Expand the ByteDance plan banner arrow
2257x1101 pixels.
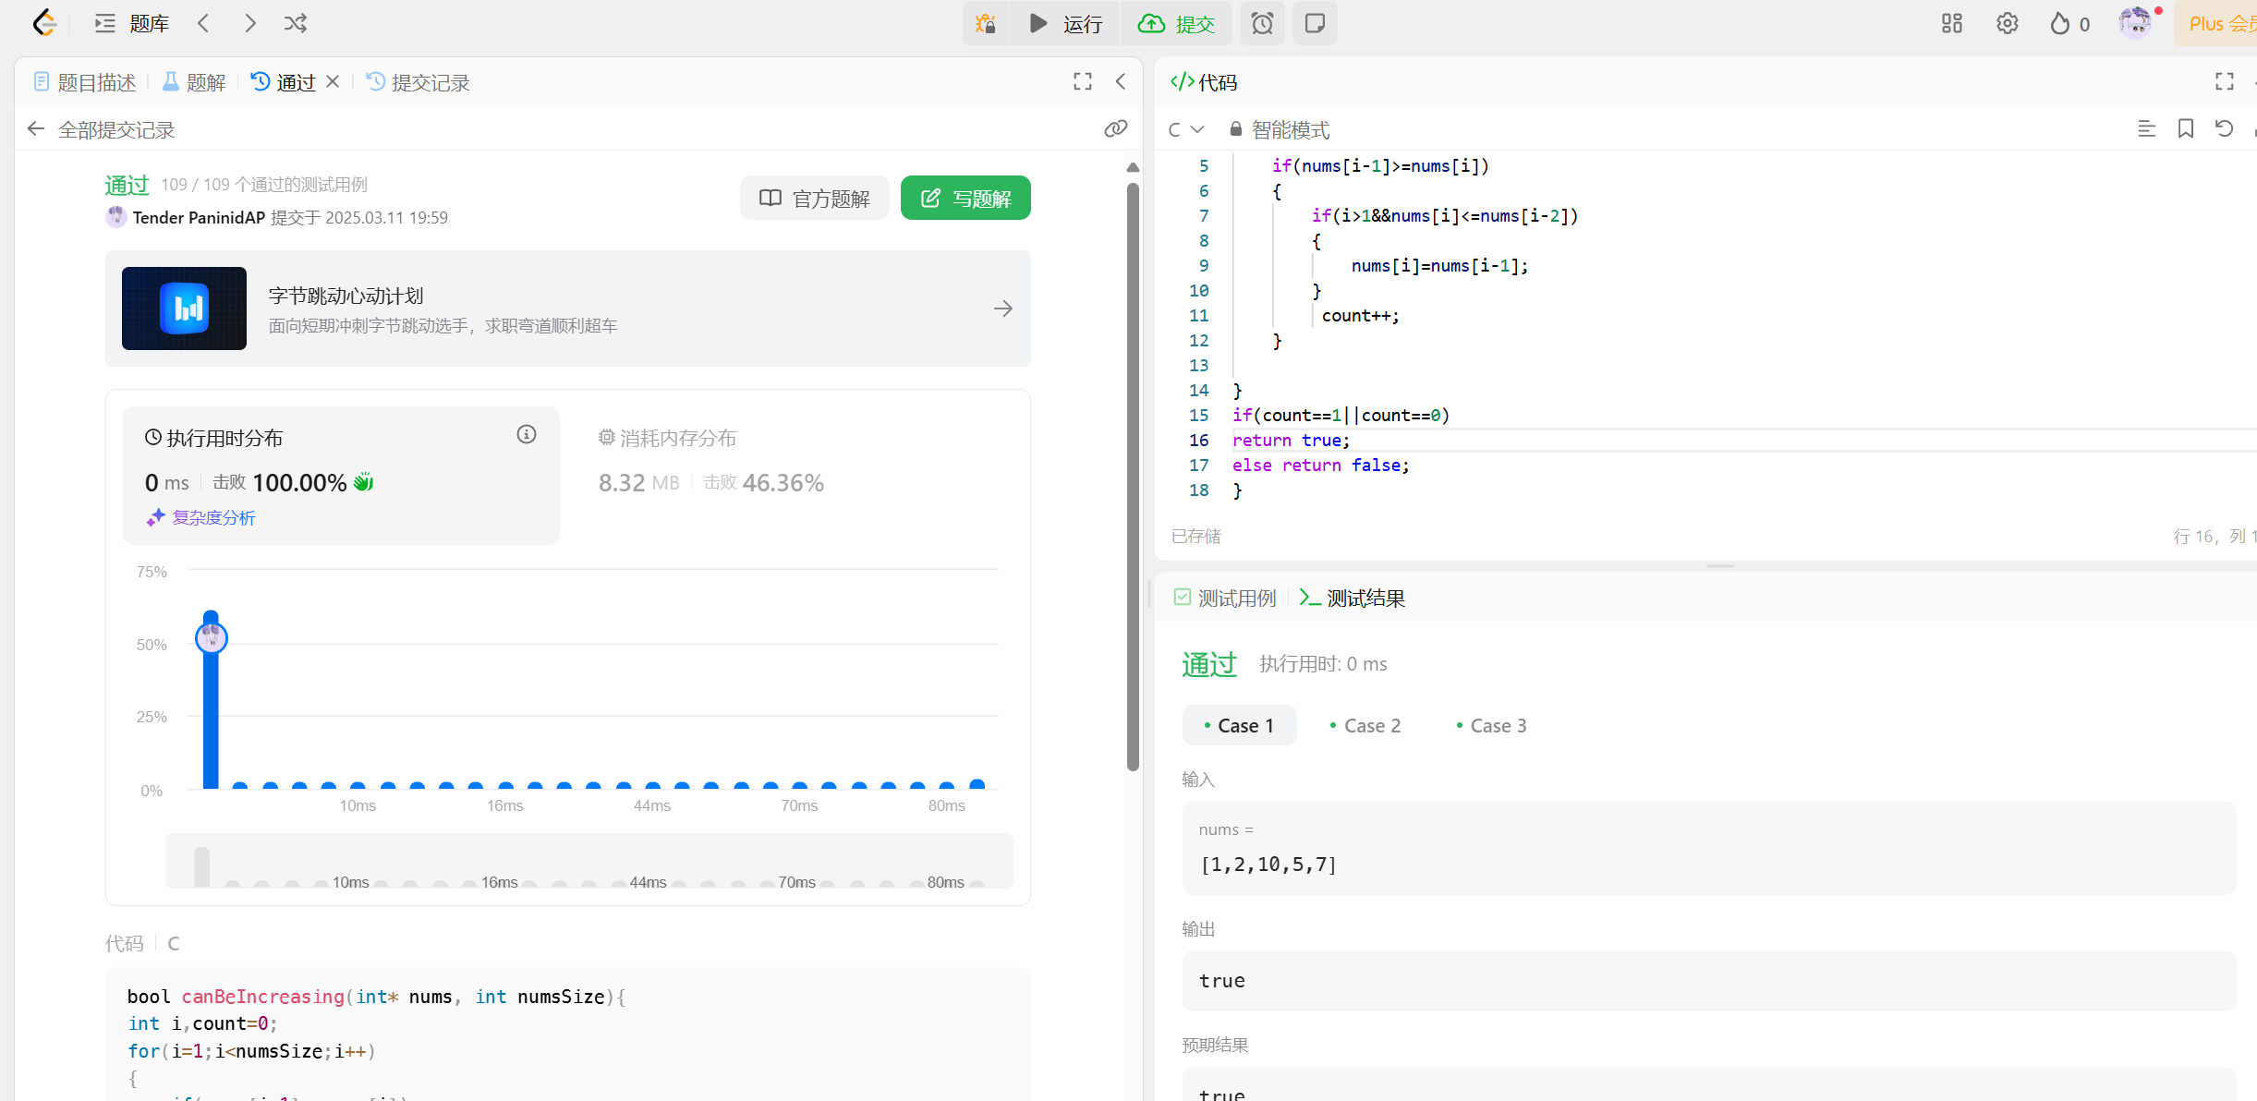coord(1002,309)
